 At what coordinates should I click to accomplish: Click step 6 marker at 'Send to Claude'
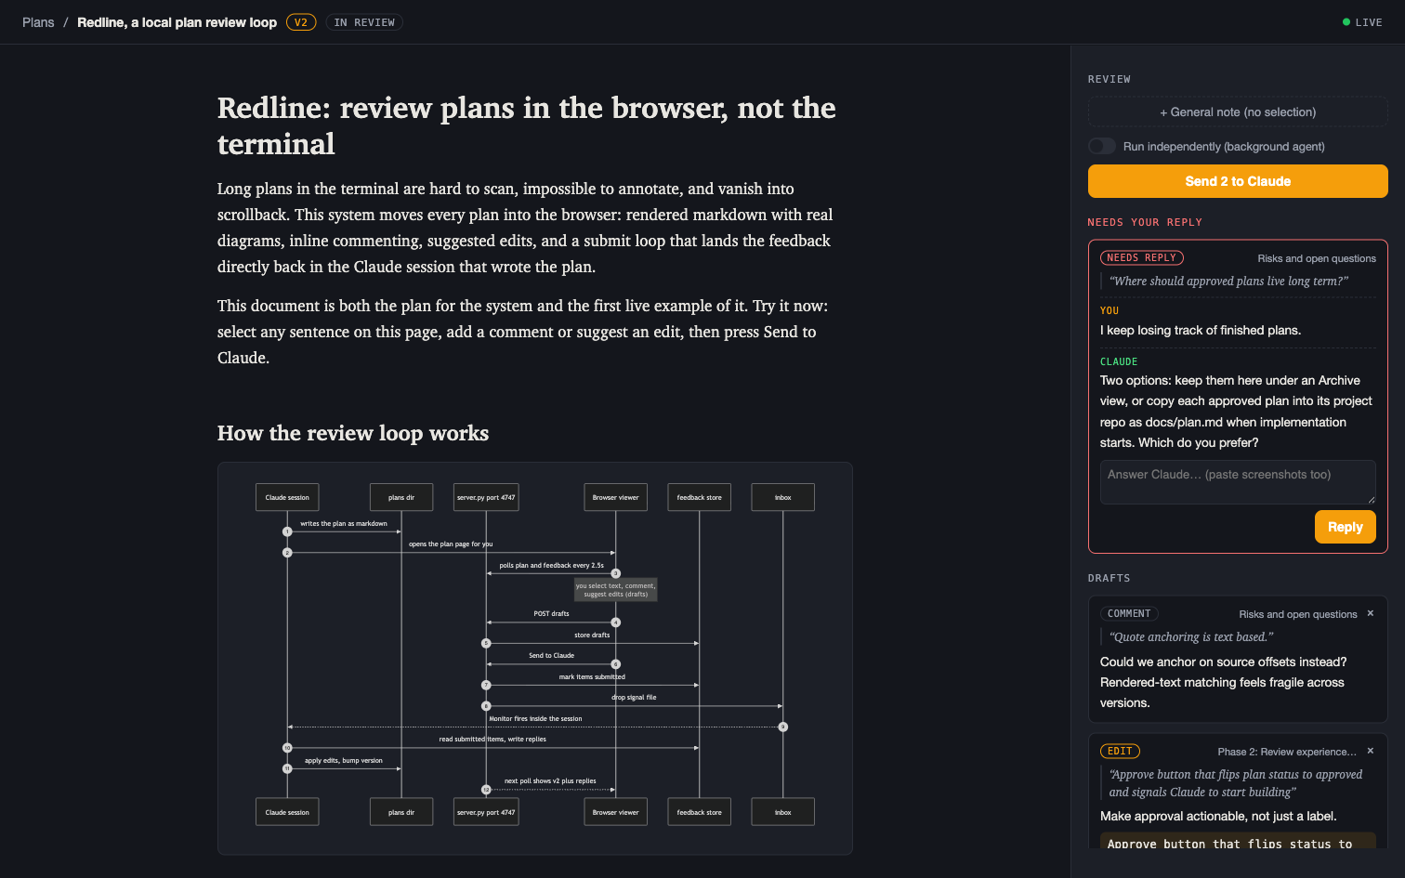(x=615, y=664)
